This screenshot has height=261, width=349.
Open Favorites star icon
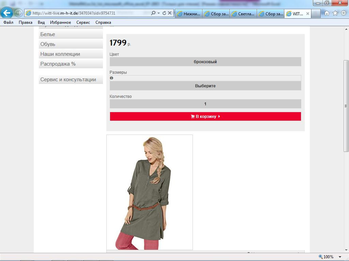tap(335, 13)
